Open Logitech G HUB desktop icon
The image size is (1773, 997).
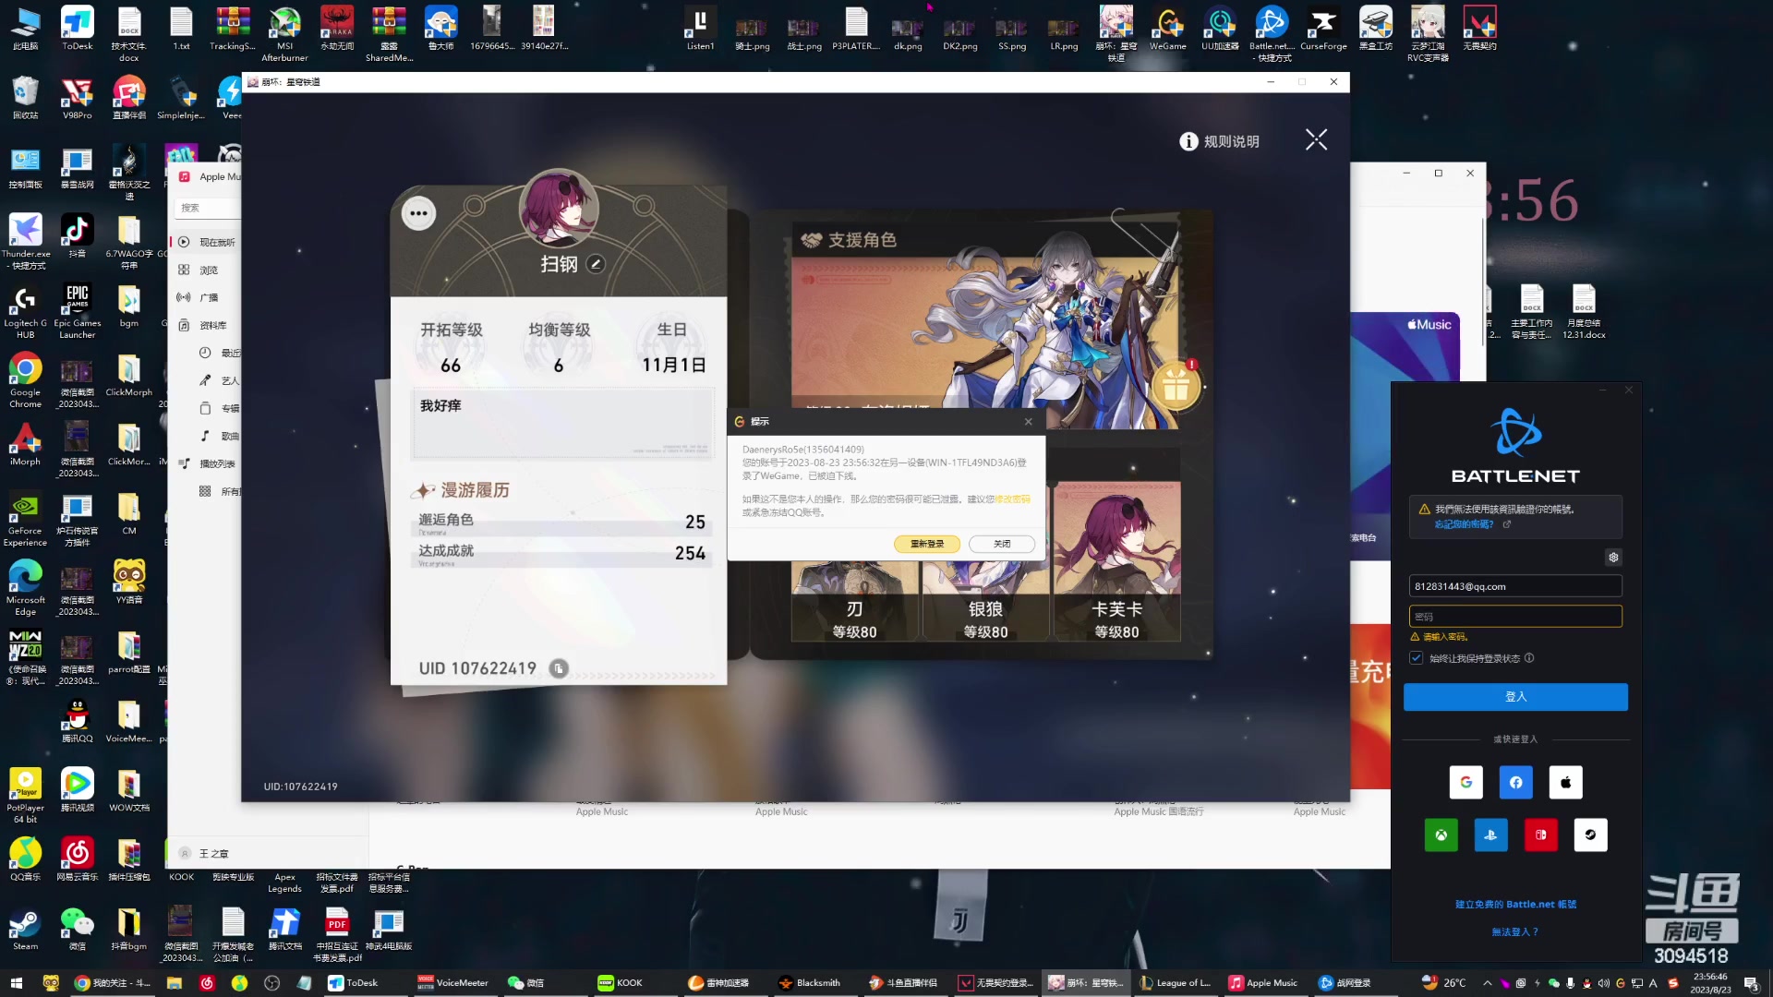[26, 311]
